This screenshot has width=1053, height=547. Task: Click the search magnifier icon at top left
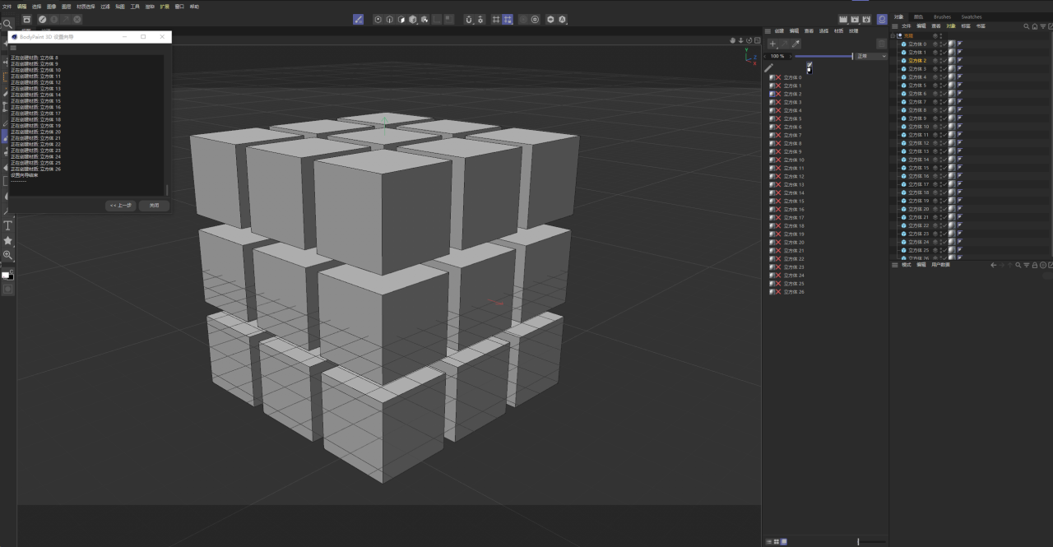[x=8, y=23]
